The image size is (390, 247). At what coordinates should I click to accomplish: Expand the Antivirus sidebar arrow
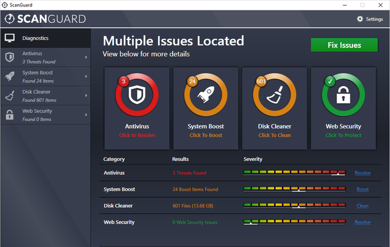point(86,57)
